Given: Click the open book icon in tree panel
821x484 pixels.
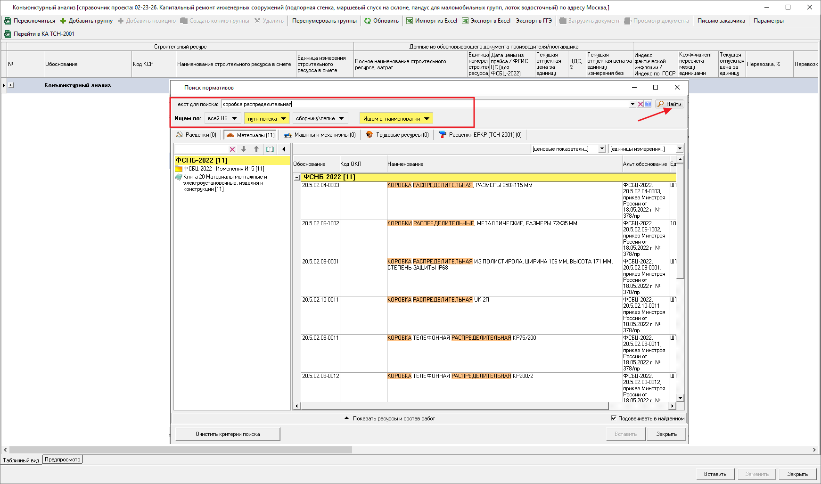Looking at the screenshot, I should pyautogui.click(x=270, y=149).
